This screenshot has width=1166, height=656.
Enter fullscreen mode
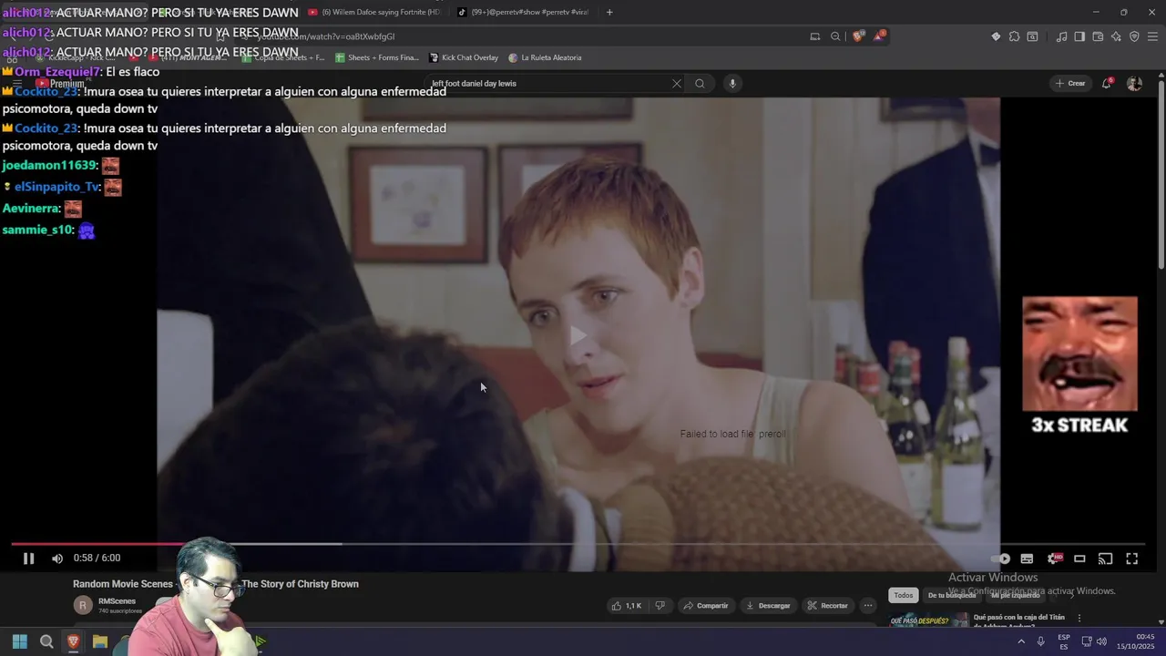coord(1131,559)
